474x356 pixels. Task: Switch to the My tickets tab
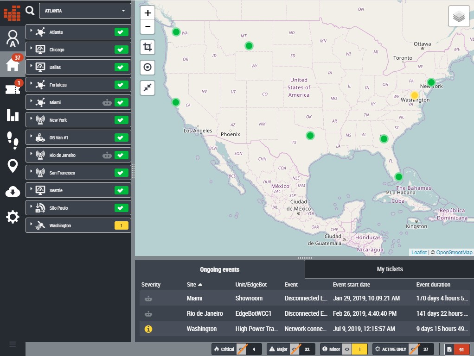click(390, 269)
